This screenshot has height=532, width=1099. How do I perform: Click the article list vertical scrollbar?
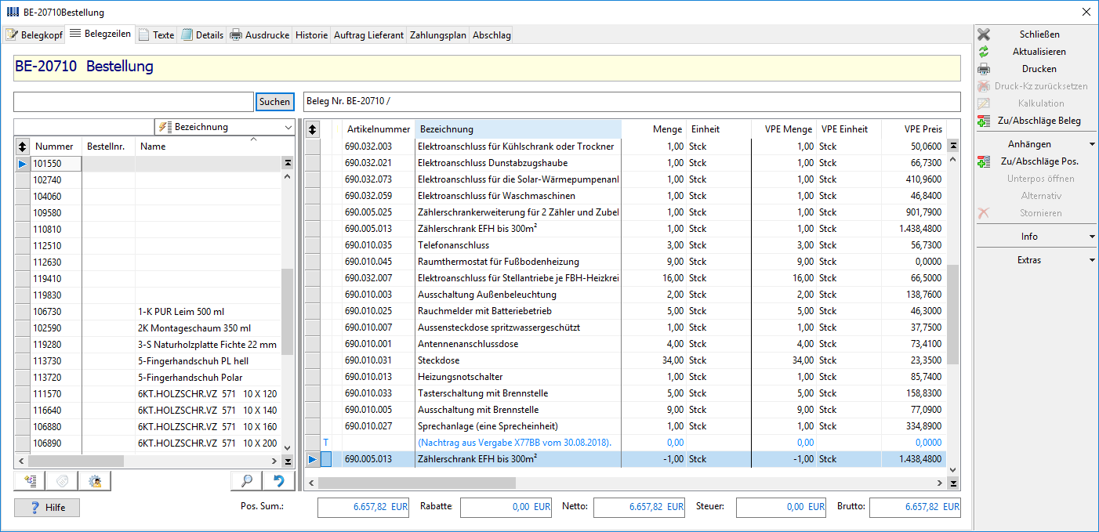288,312
